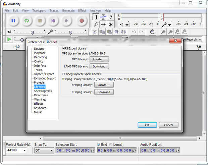
Task: Click the Zoom Out icon
Action: click(170, 32)
